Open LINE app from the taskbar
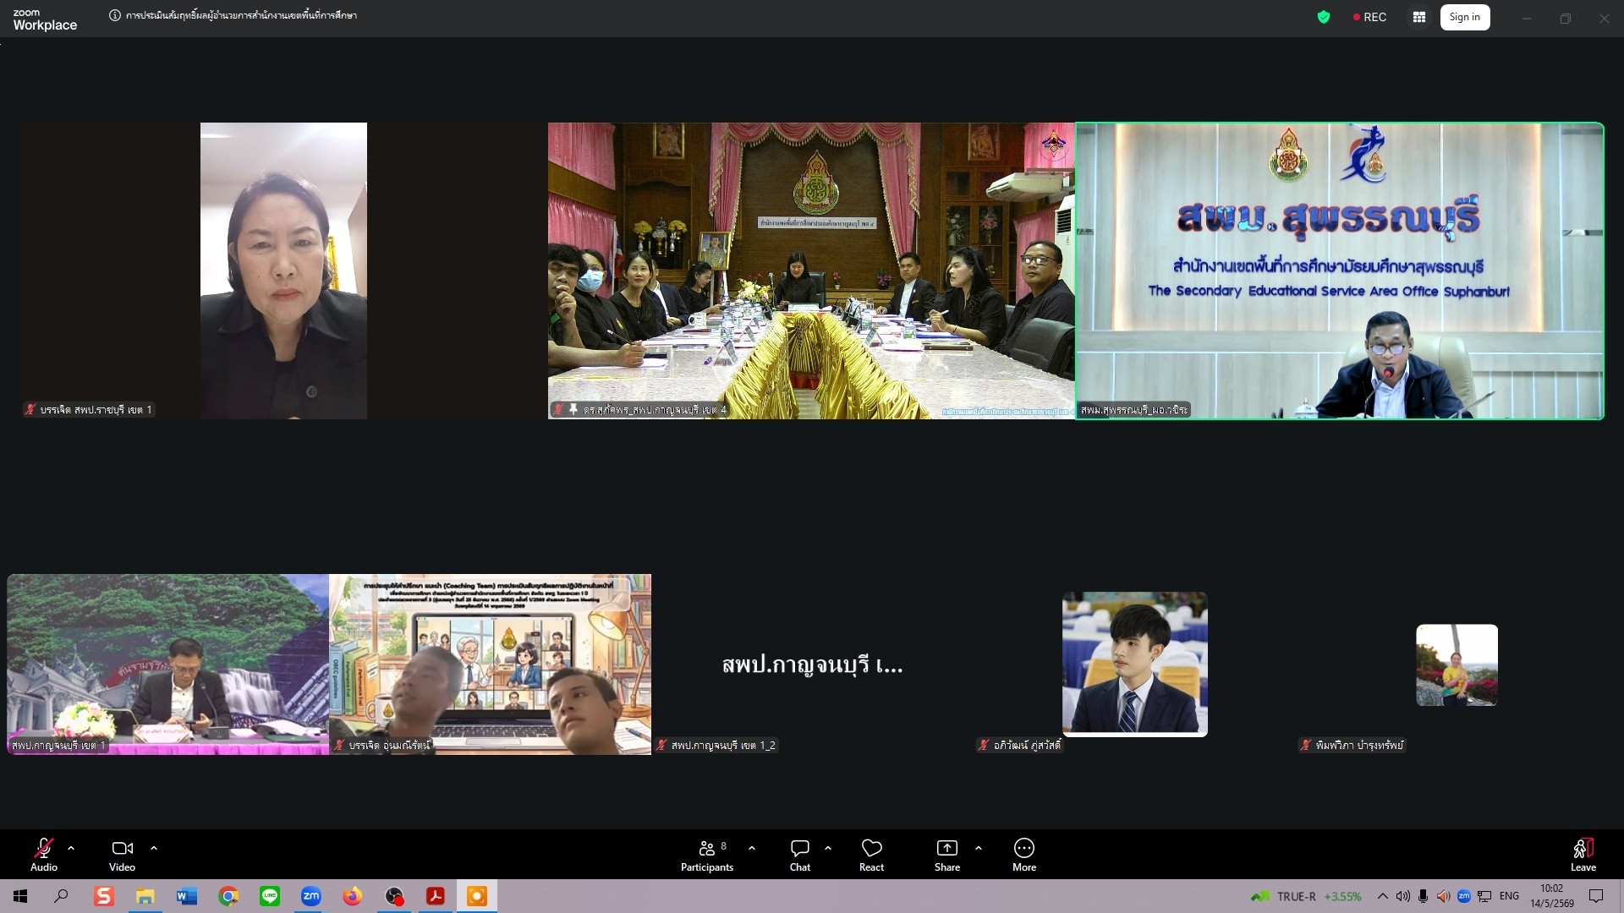This screenshot has width=1624, height=913. click(x=270, y=896)
